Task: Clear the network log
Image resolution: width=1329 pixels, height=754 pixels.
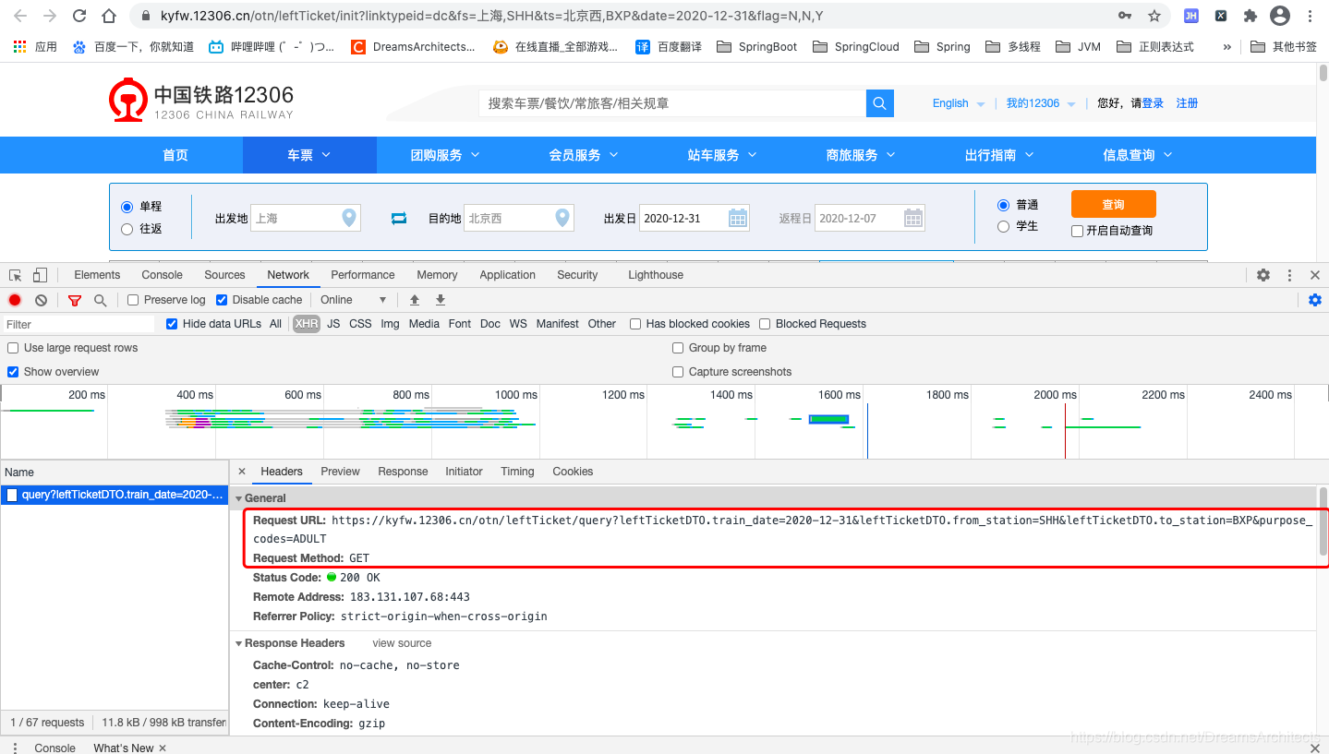Action: pyautogui.click(x=41, y=300)
